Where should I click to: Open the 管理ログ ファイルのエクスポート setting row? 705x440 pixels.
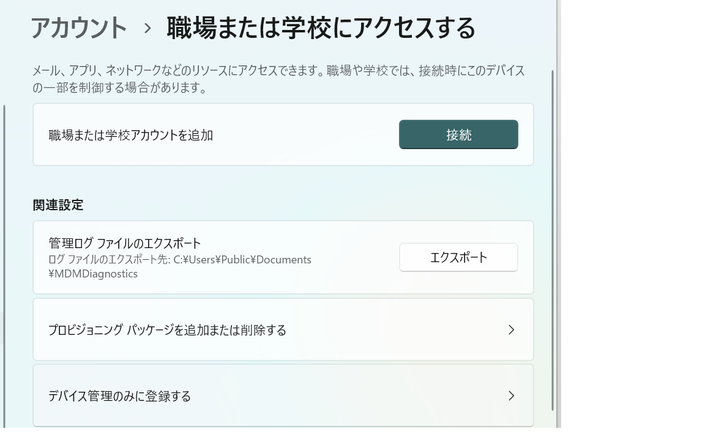coord(283,257)
